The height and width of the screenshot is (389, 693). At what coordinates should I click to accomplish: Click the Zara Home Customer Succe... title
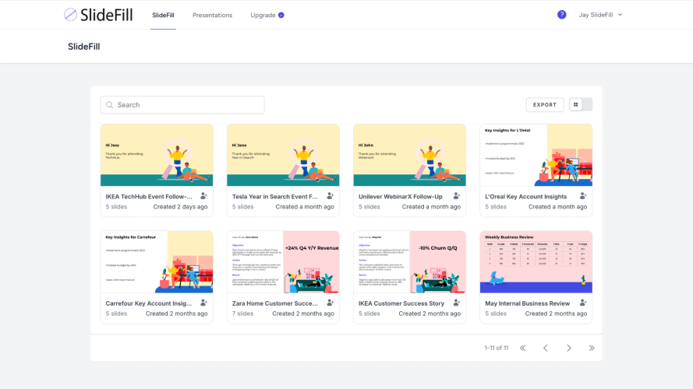pyautogui.click(x=275, y=303)
